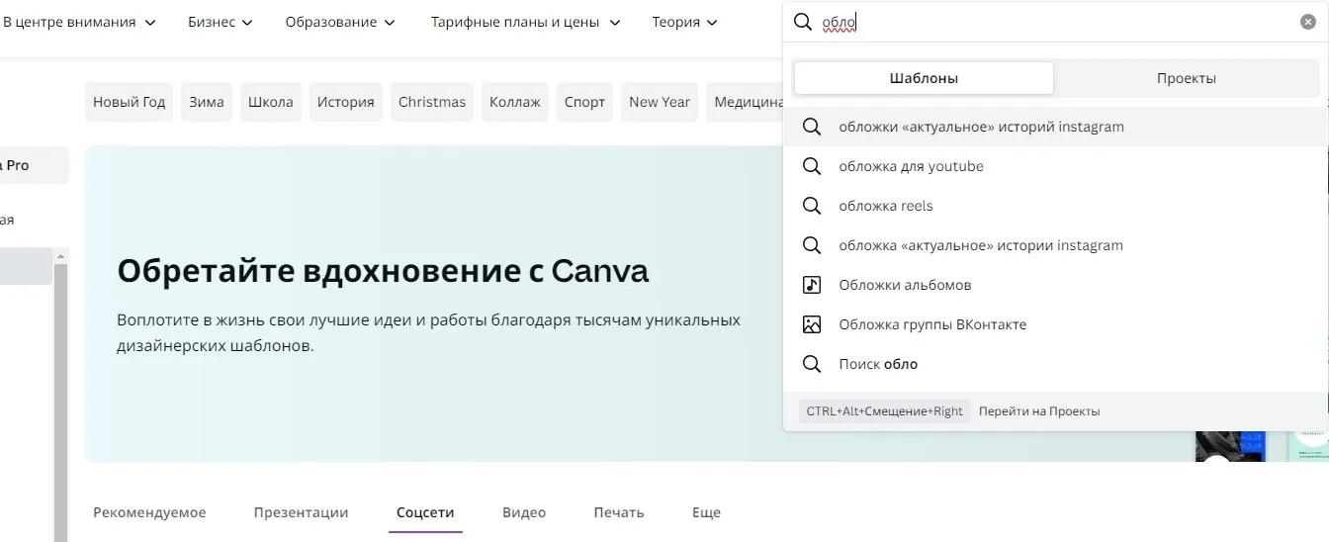Open the Презентации tab
Viewport: 1329px width, 542px height.
301,512
